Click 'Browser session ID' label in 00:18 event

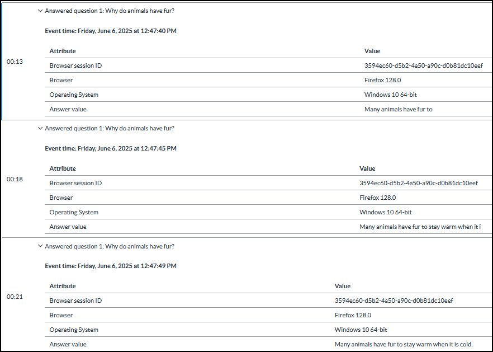[75, 183]
